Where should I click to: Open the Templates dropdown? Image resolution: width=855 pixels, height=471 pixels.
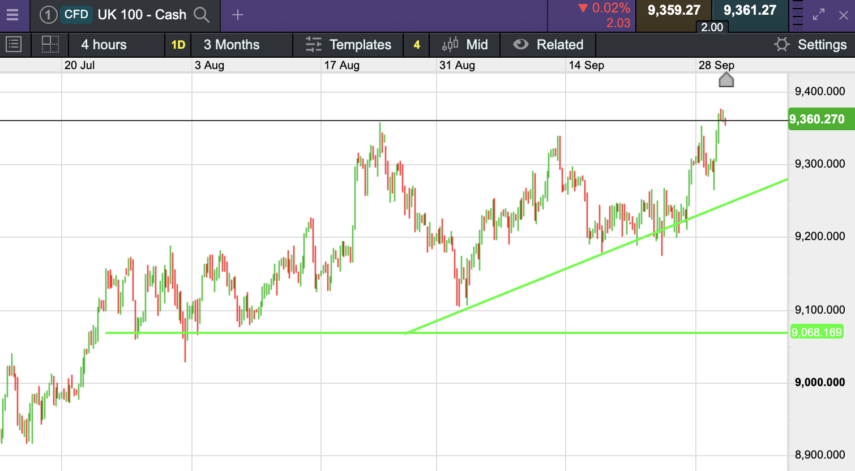tap(348, 45)
